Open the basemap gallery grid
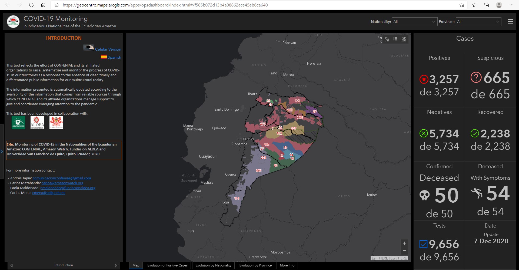The image size is (519, 270). click(404, 39)
